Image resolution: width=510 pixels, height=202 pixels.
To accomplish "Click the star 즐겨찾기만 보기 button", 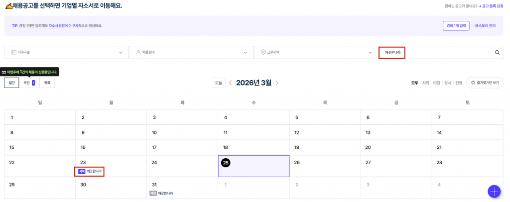I will click(x=485, y=83).
